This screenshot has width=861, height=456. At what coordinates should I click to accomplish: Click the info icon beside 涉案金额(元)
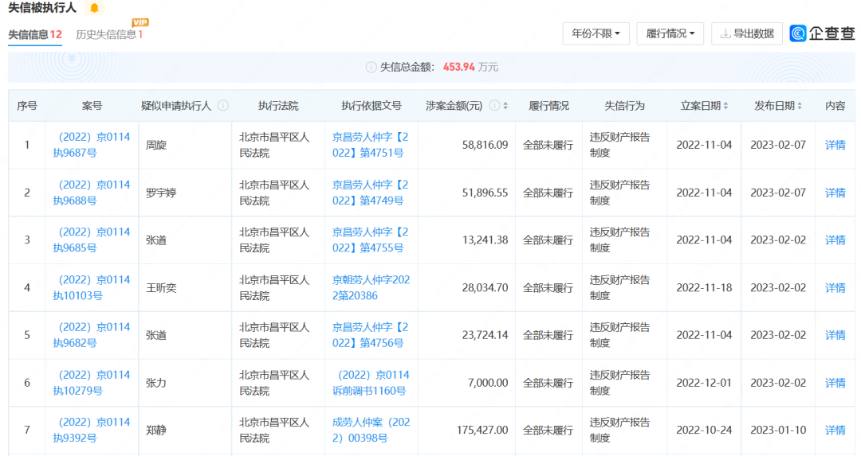(x=494, y=106)
